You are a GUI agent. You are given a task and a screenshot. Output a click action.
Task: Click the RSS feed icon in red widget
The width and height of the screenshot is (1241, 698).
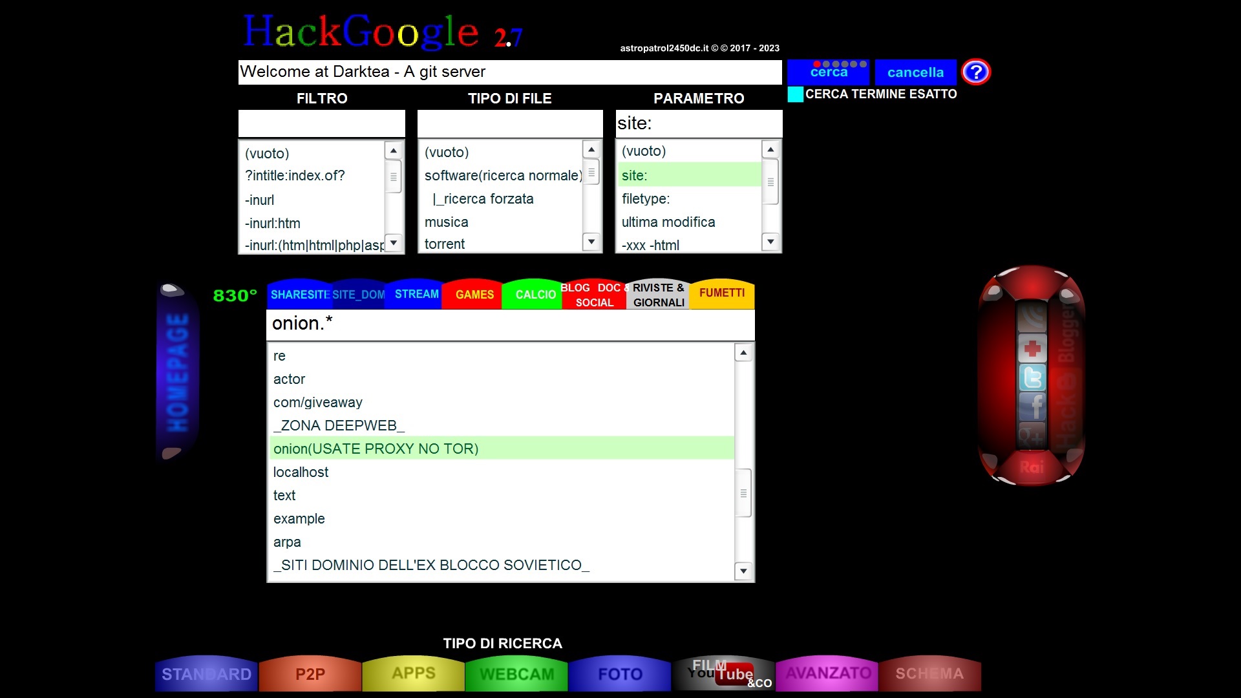click(x=1032, y=317)
